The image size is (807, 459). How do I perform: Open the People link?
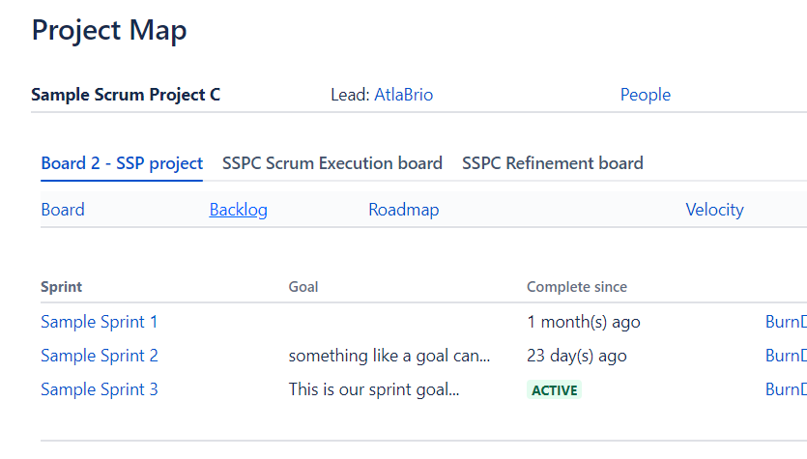coord(645,95)
